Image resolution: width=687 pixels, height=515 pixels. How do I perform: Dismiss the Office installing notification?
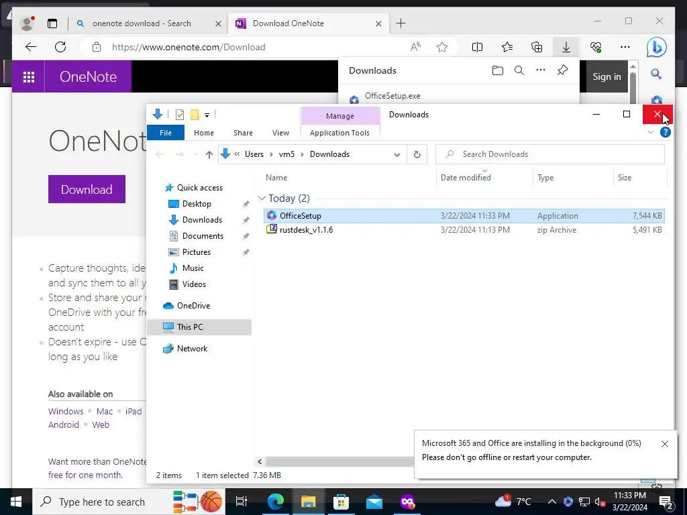(x=665, y=444)
